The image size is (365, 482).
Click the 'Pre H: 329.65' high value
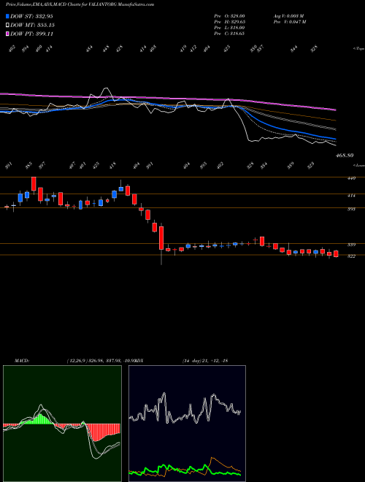click(229, 22)
